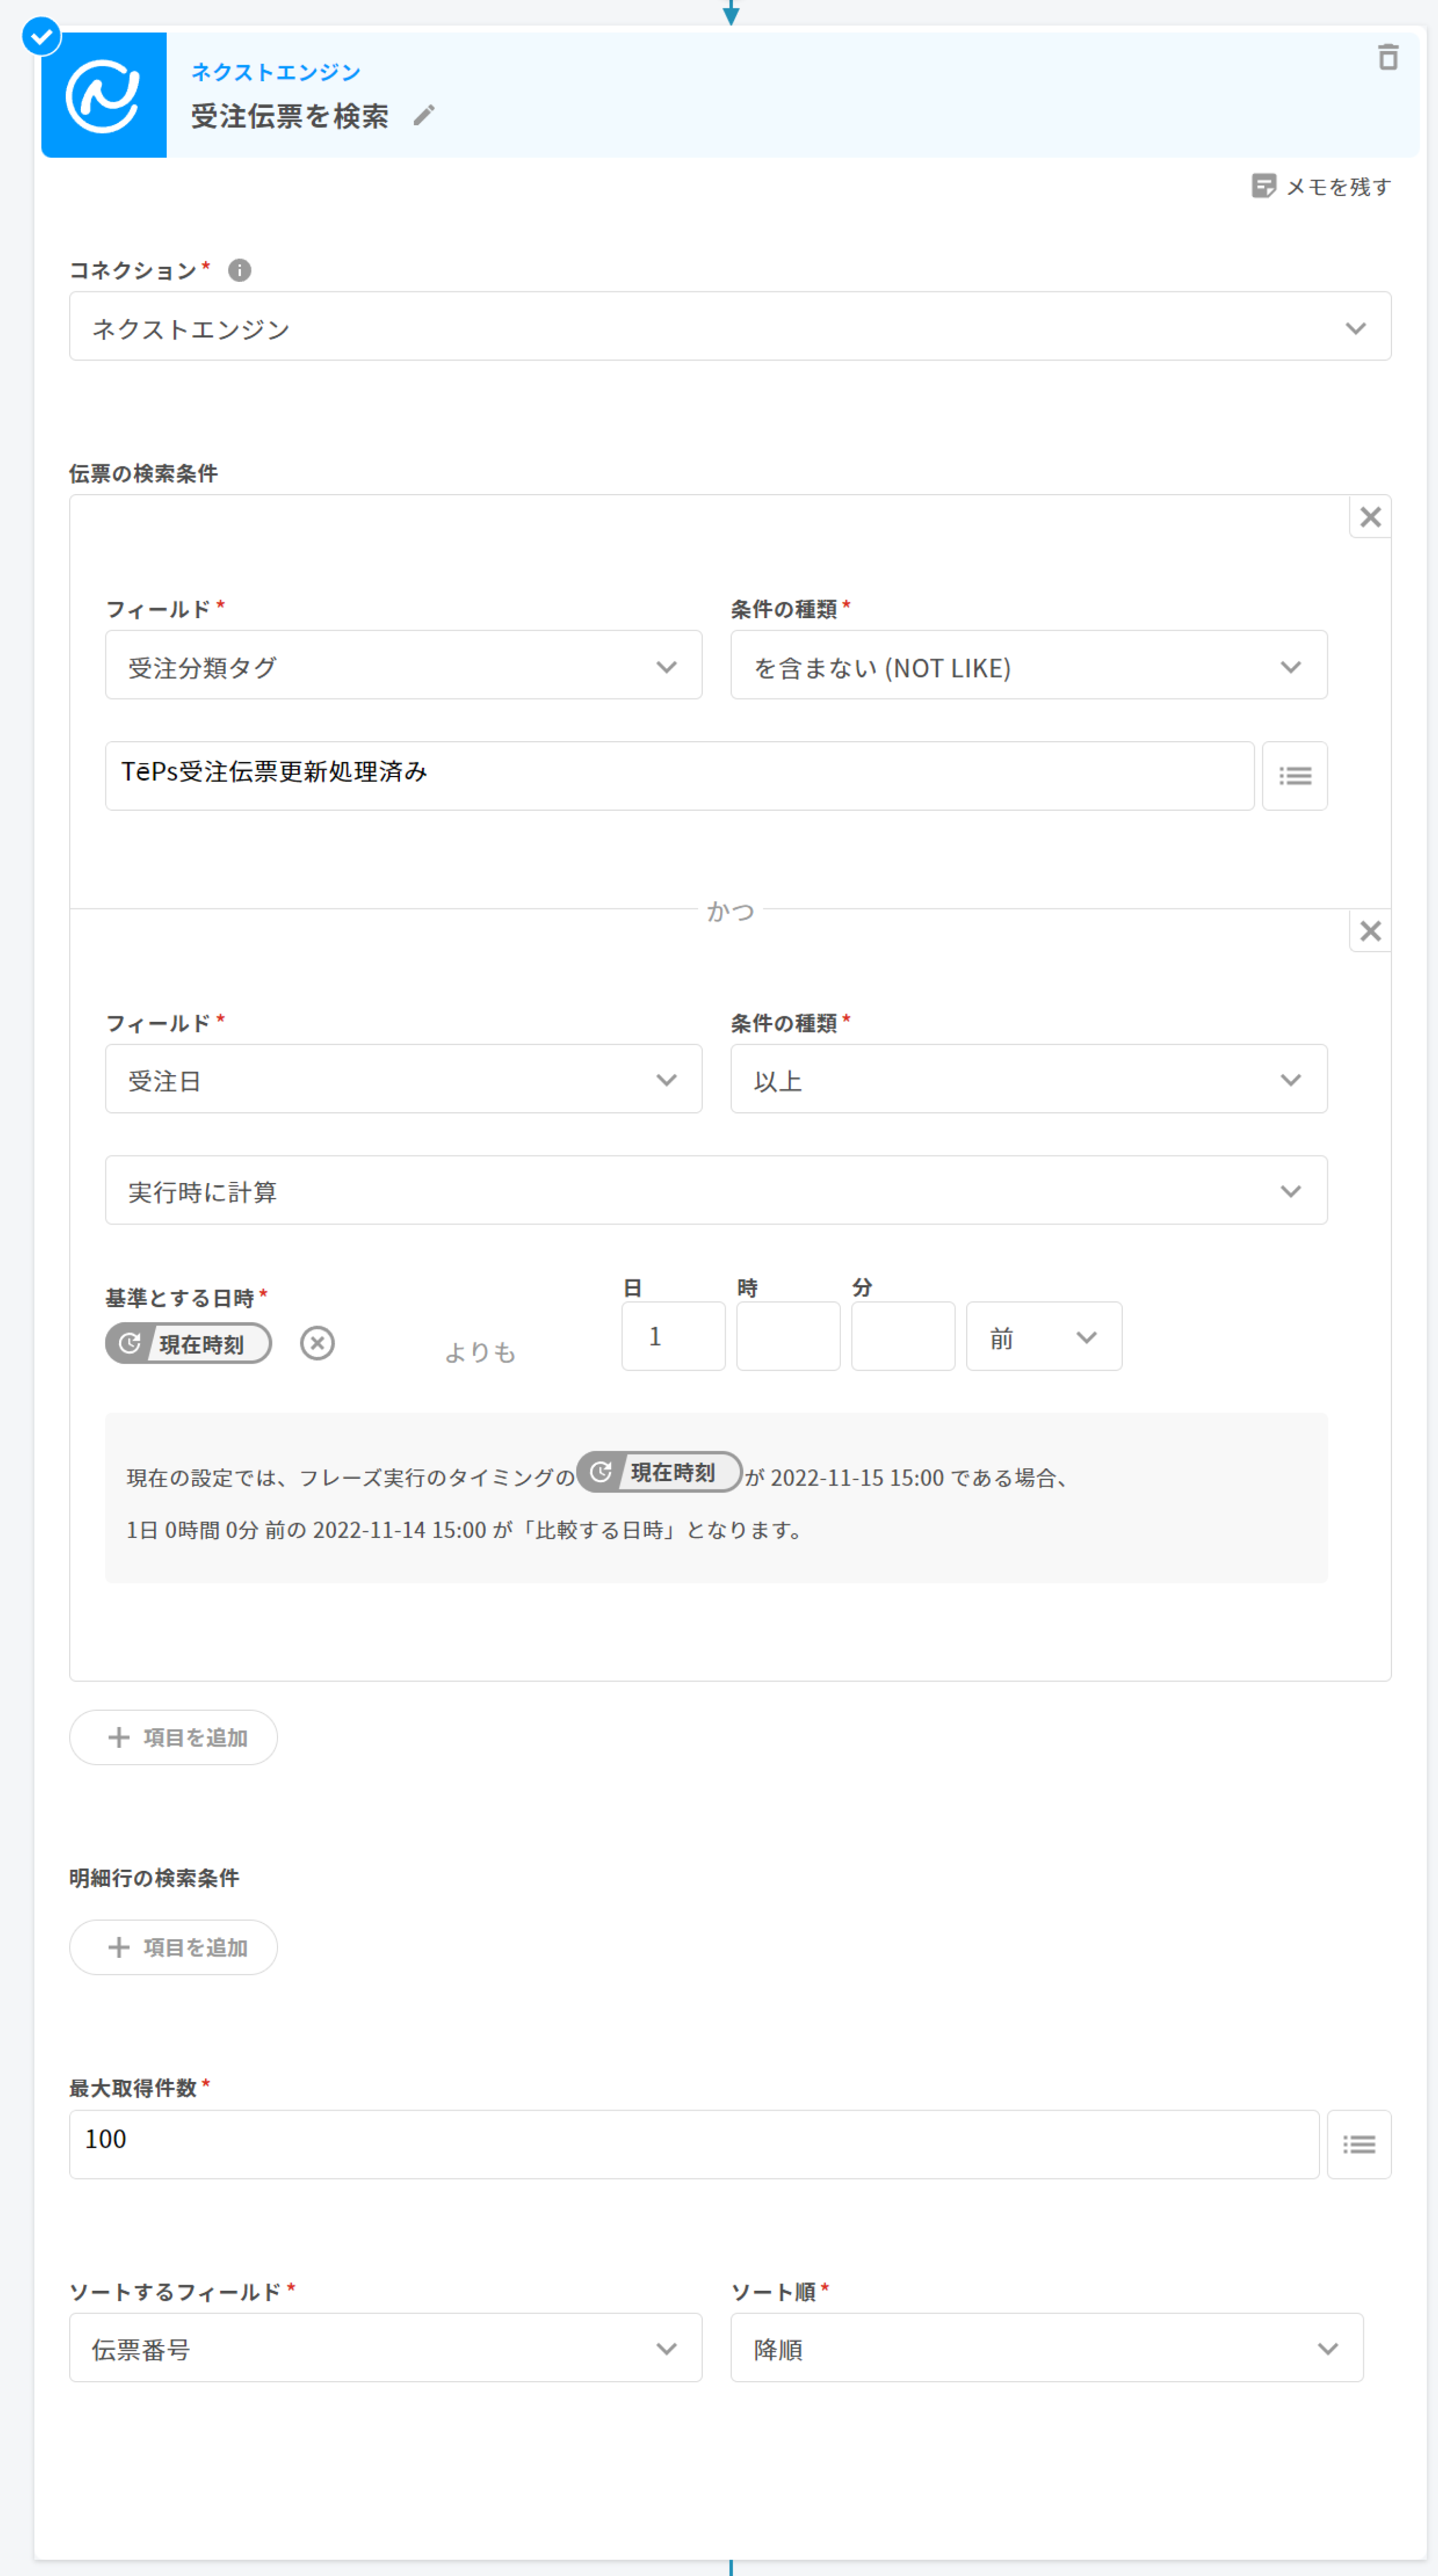Screen dimensions: 1438x2576
Task: Expand the 実行時に計算 dropdown
Action: [x=716, y=1190]
